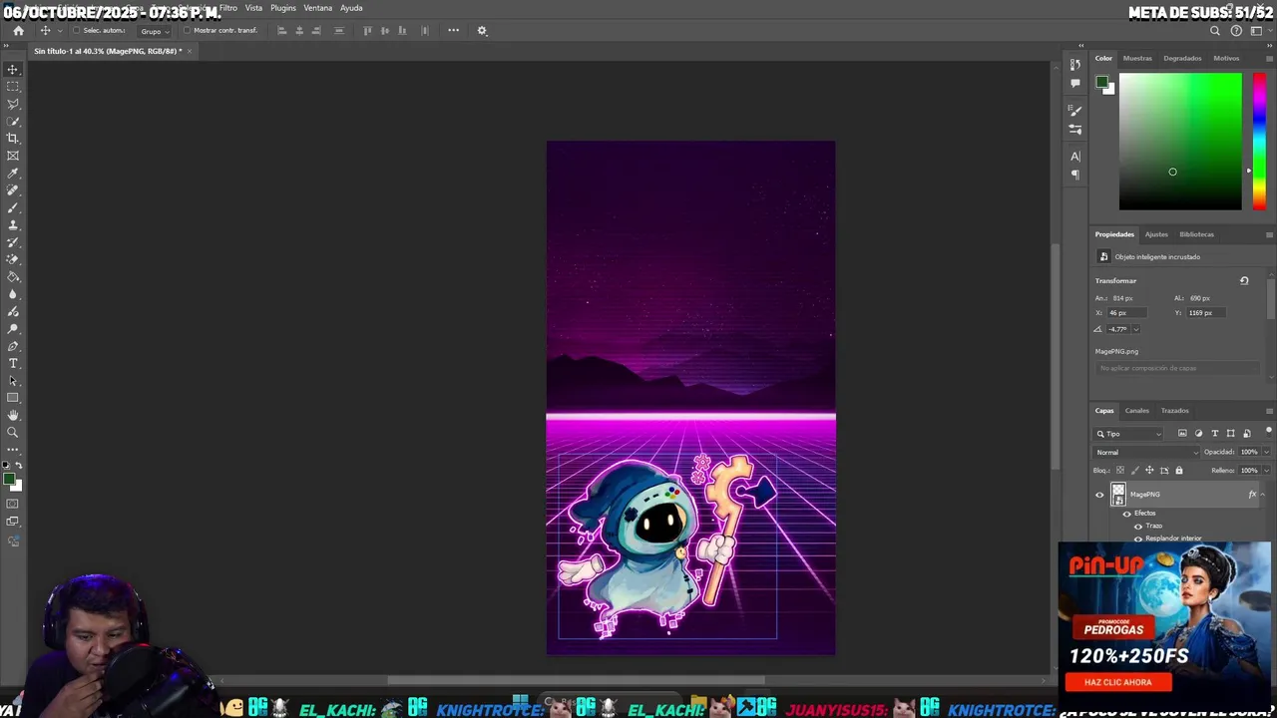
Task: Switch to the Bibliotecas tab
Action: point(1196,234)
